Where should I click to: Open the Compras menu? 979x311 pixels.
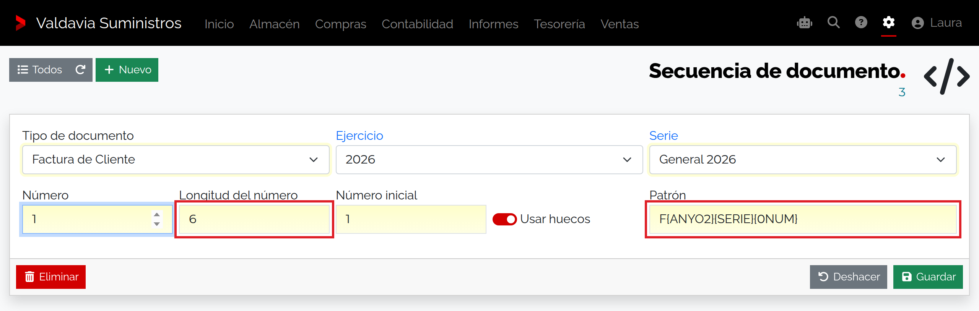click(x=341, y=24)
